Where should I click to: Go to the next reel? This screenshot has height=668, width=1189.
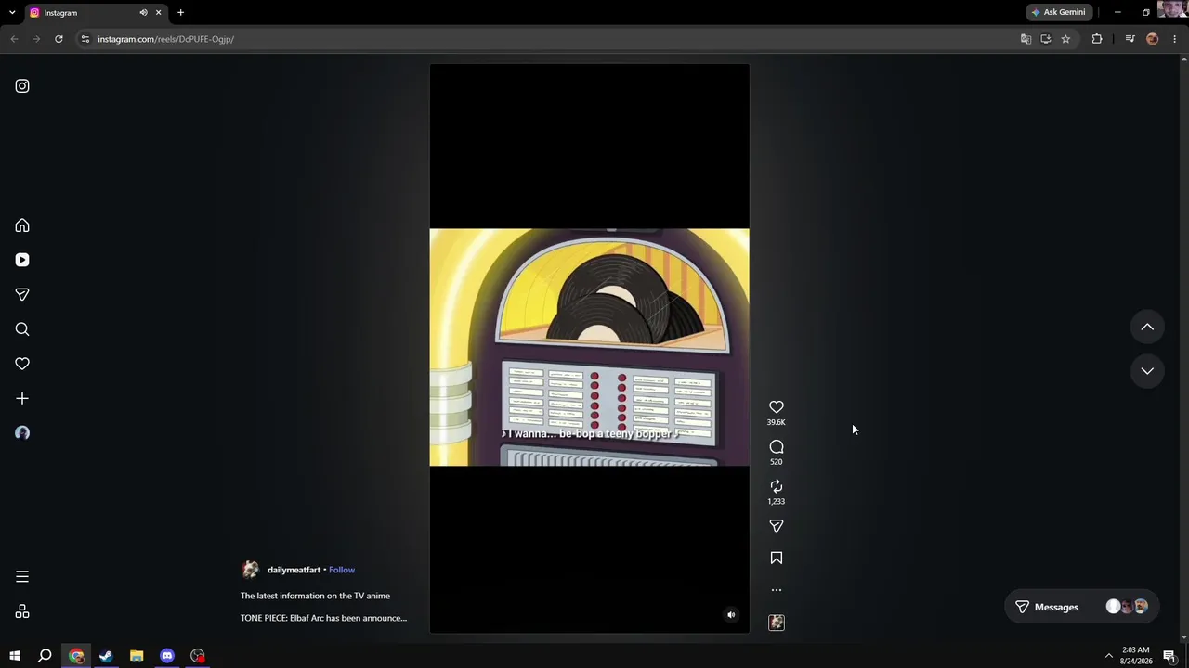tap(1147, 371)
